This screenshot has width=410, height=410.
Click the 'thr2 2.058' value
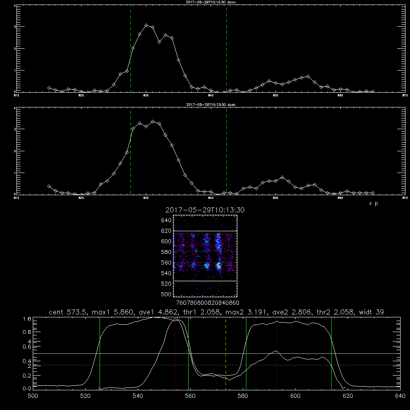pyautogui.click(x=336, y=312)
